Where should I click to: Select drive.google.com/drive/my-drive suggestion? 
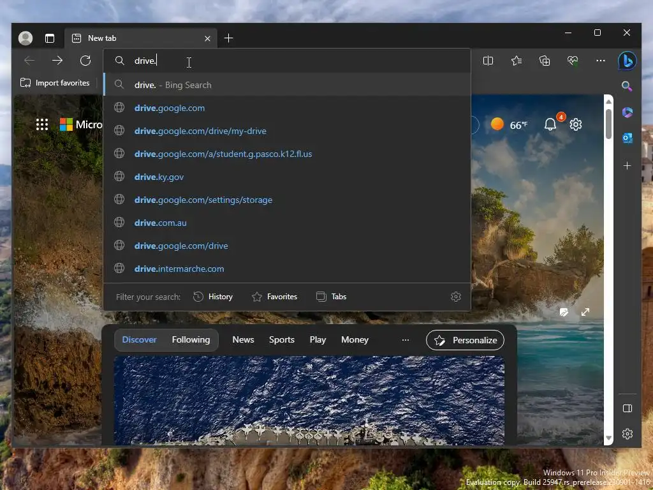[288, 131]
